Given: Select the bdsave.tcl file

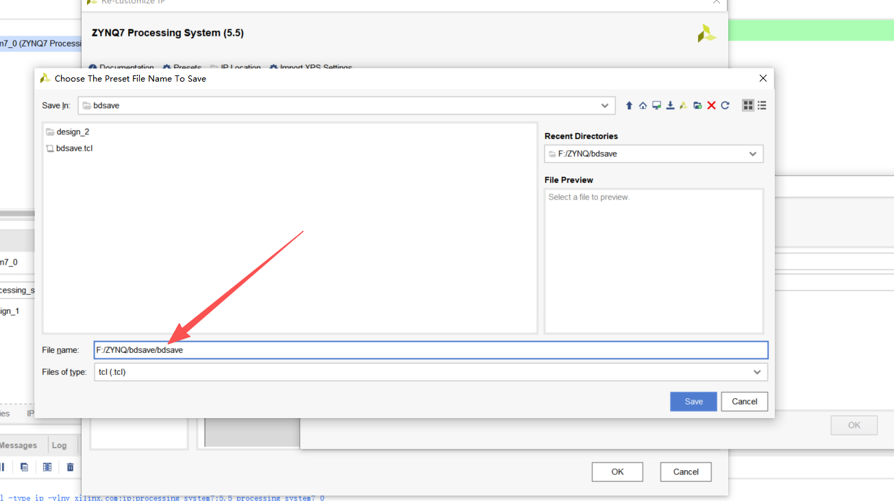Looking at the screenshot, I should click(69, 148).
